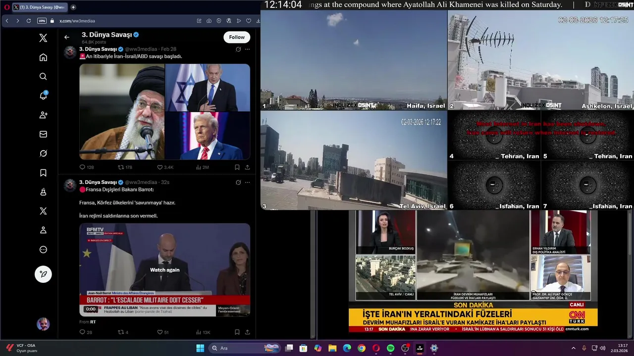Open X Bookmarks icon in sidebar
634x356 pixels.
click(x=43, y=173)
